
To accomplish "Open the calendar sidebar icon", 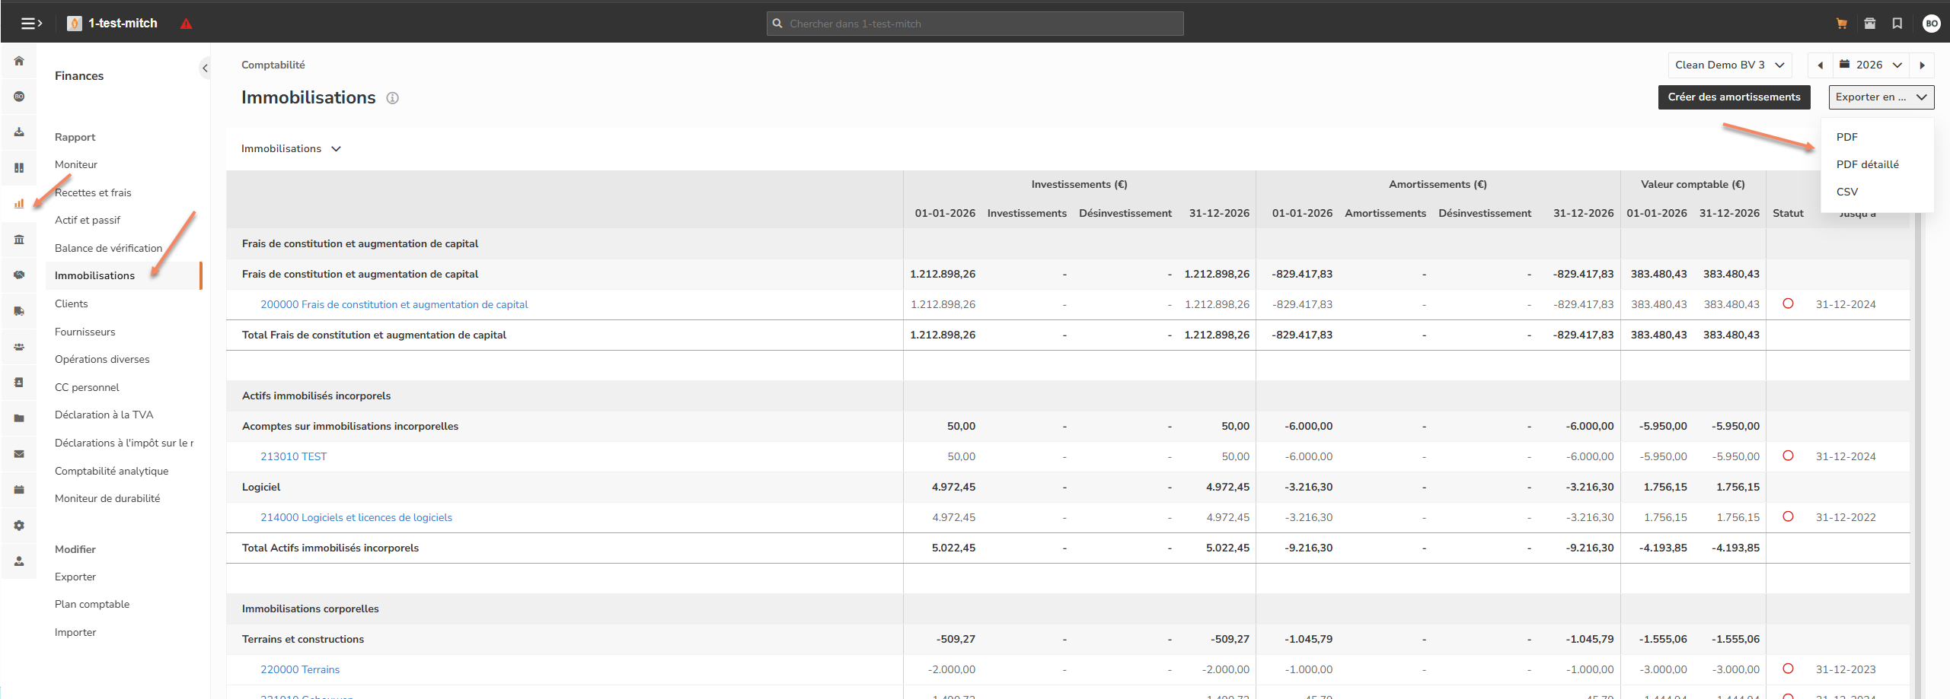I will tap(19, 489).
